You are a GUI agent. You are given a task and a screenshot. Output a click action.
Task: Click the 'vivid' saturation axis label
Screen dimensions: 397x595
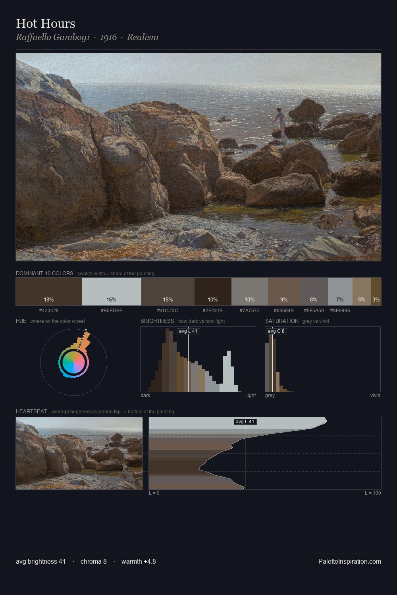coord(375,395)
